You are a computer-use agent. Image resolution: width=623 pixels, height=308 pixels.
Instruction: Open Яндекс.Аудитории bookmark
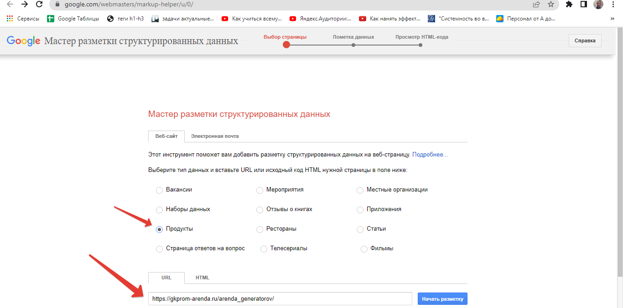point(320,19)
